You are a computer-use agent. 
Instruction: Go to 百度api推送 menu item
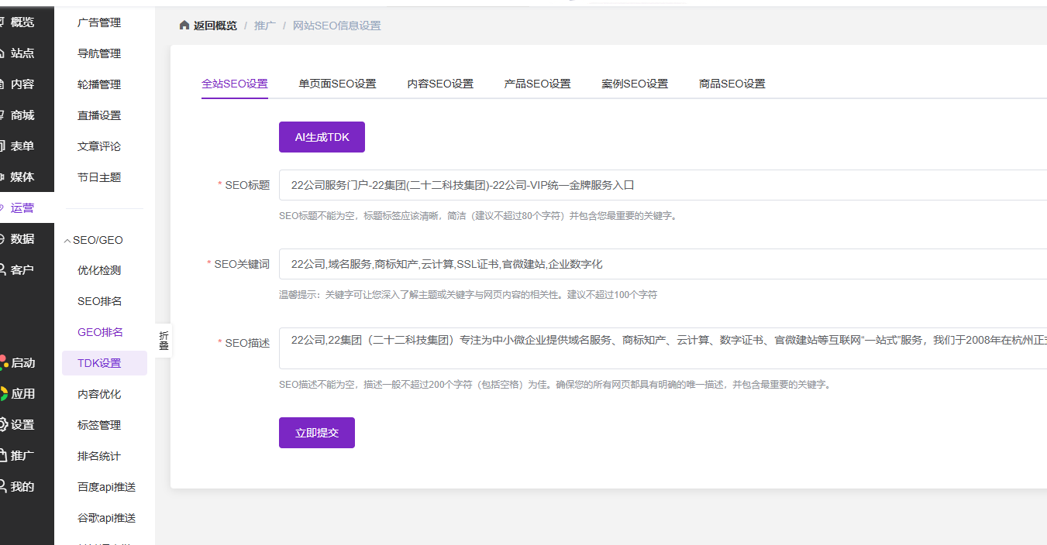click(x=106, y=487)
